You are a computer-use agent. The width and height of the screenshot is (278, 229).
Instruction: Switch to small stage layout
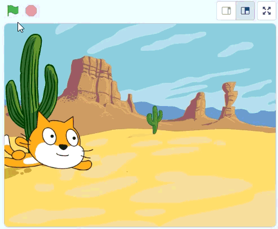(x=226, y=11)
